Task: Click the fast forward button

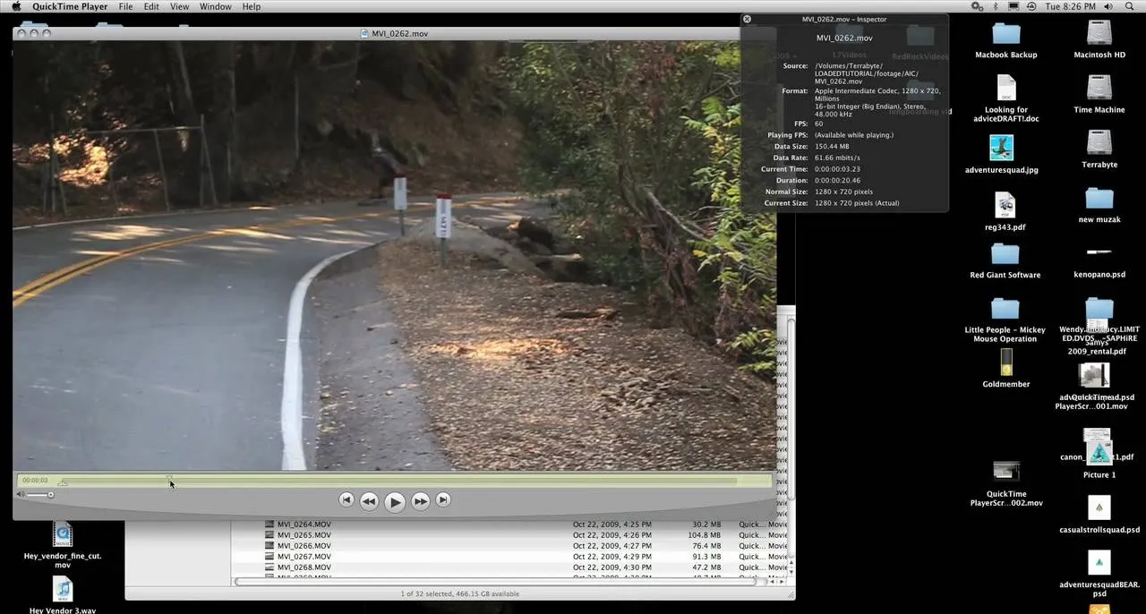Action: point(421,501)
